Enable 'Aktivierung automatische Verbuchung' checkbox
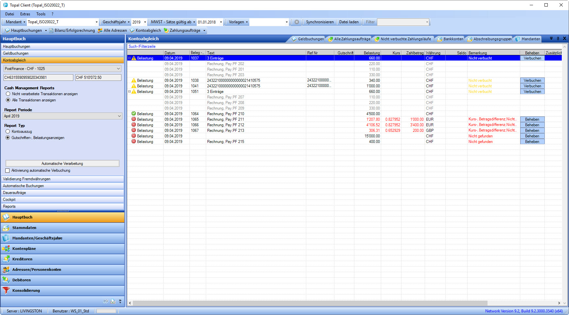Image resolution: width=569 pixels, height=315 pixels. (8, 171)
